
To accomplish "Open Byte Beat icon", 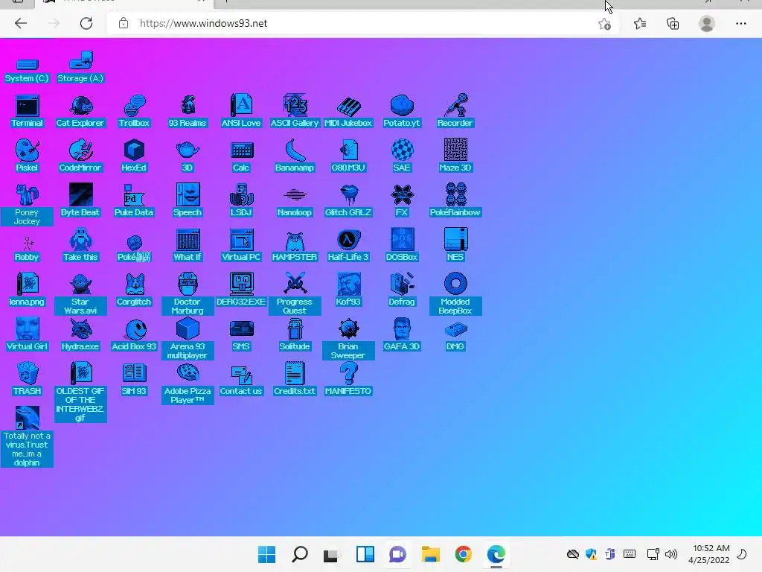I will (80, 201).
